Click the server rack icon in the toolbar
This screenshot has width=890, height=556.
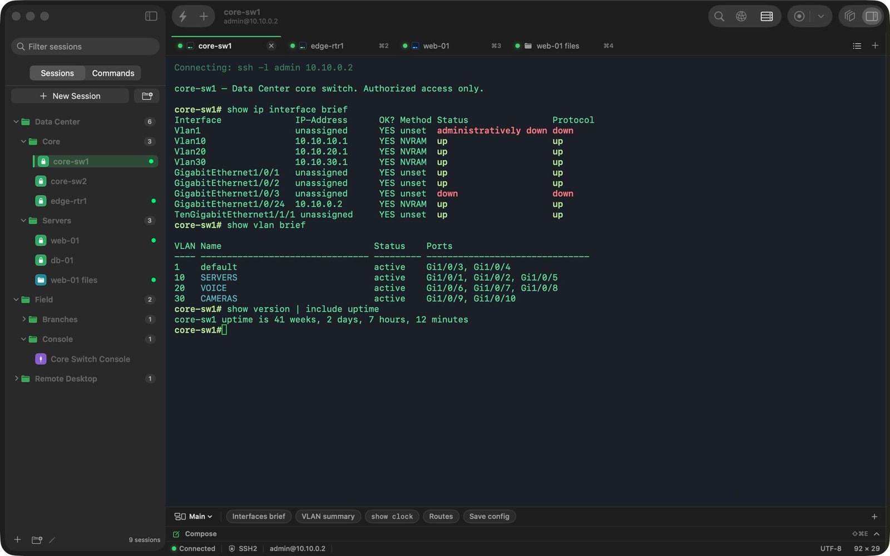click(x=767, y=16)
